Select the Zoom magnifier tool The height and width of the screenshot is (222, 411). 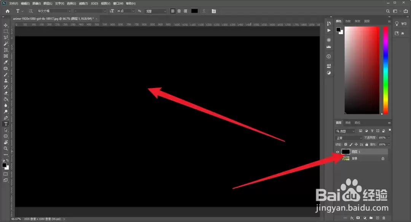pyautogui.click(x=5, y=148)
